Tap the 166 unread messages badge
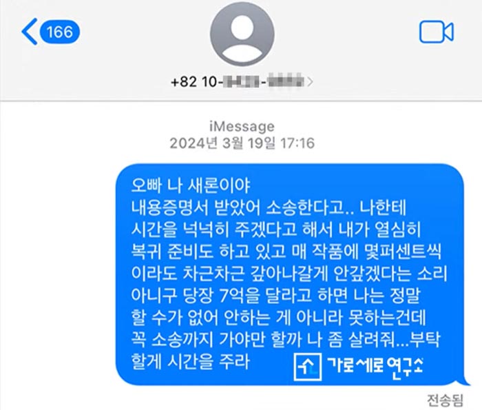482x410 pixels. [60, 32]
